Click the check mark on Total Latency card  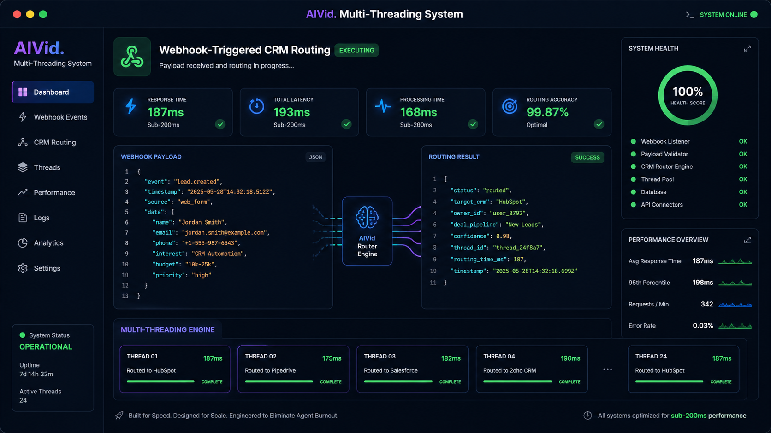346,124
